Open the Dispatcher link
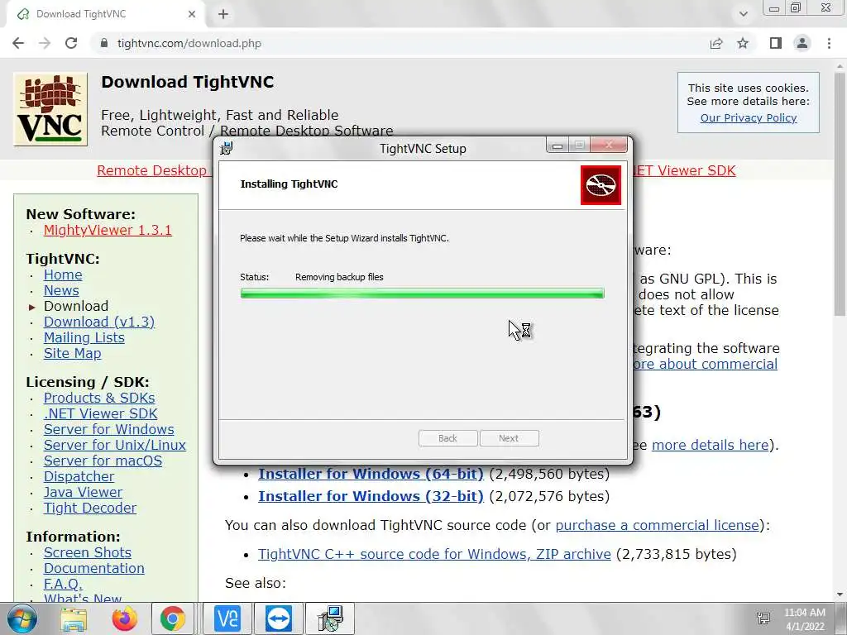Viewport: 847px width, 635px height. point(79,476)
